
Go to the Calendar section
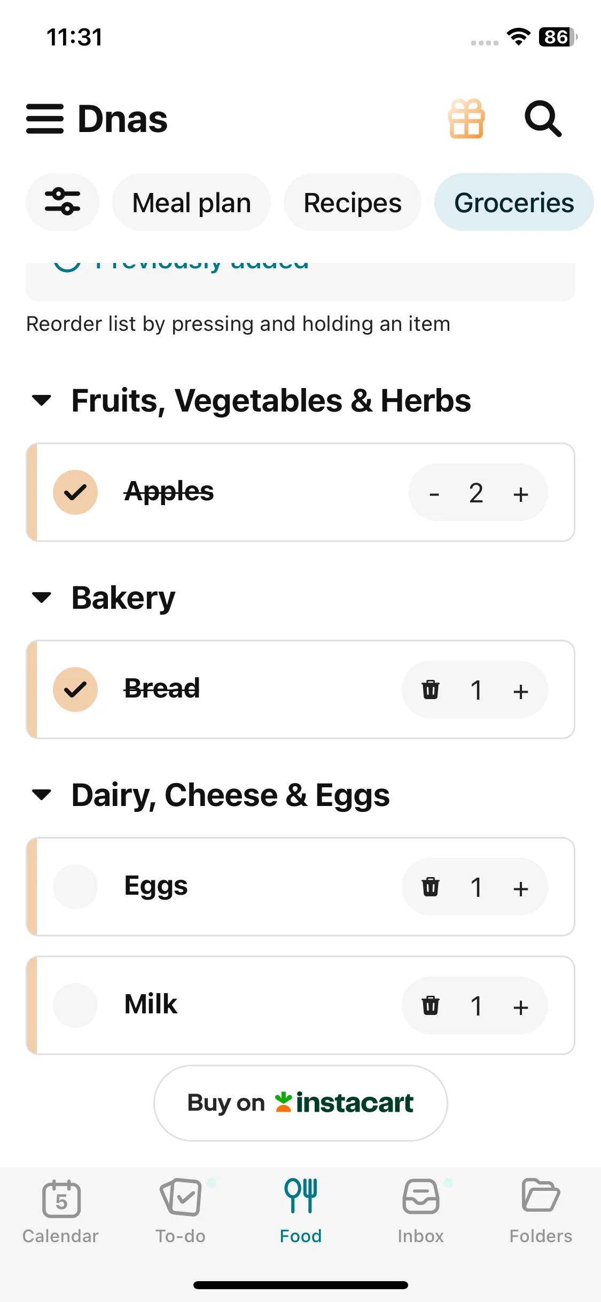tap(60, 1211)
